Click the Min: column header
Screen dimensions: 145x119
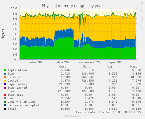tap(87, 67)
